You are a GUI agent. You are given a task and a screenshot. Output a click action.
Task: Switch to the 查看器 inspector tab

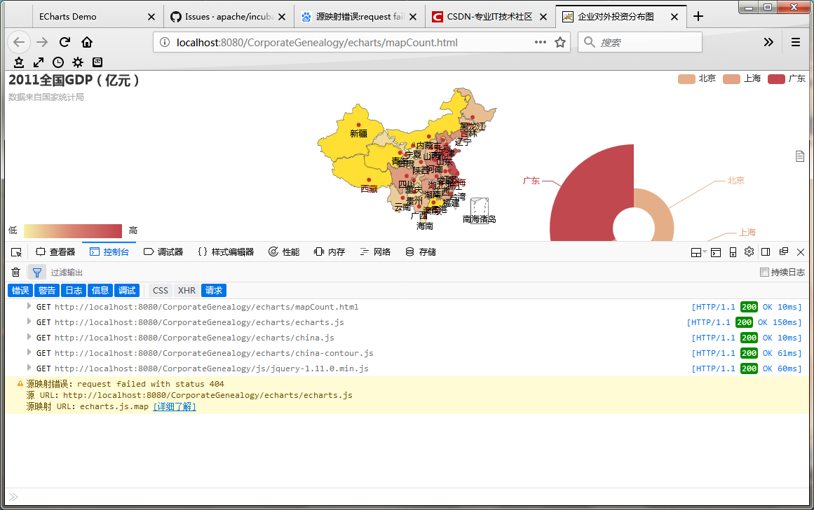coord(55,252)
